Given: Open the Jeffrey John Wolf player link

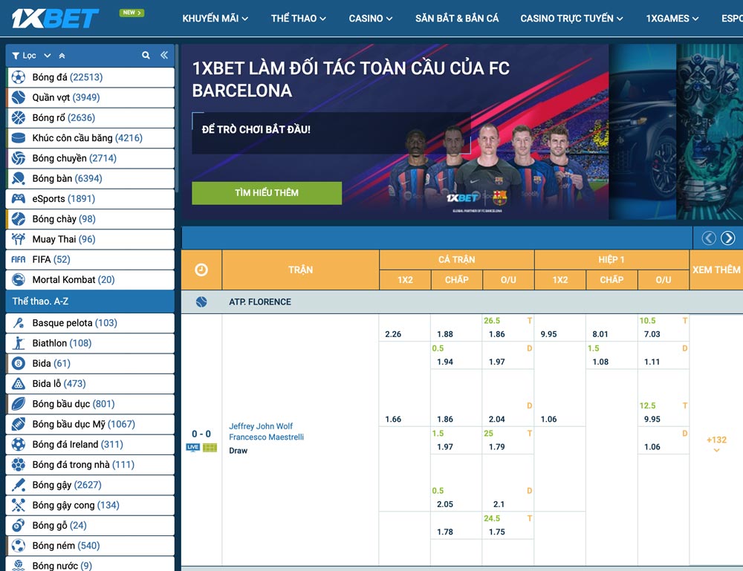Looking at the screenshot, I should click(x=261, y=426).
